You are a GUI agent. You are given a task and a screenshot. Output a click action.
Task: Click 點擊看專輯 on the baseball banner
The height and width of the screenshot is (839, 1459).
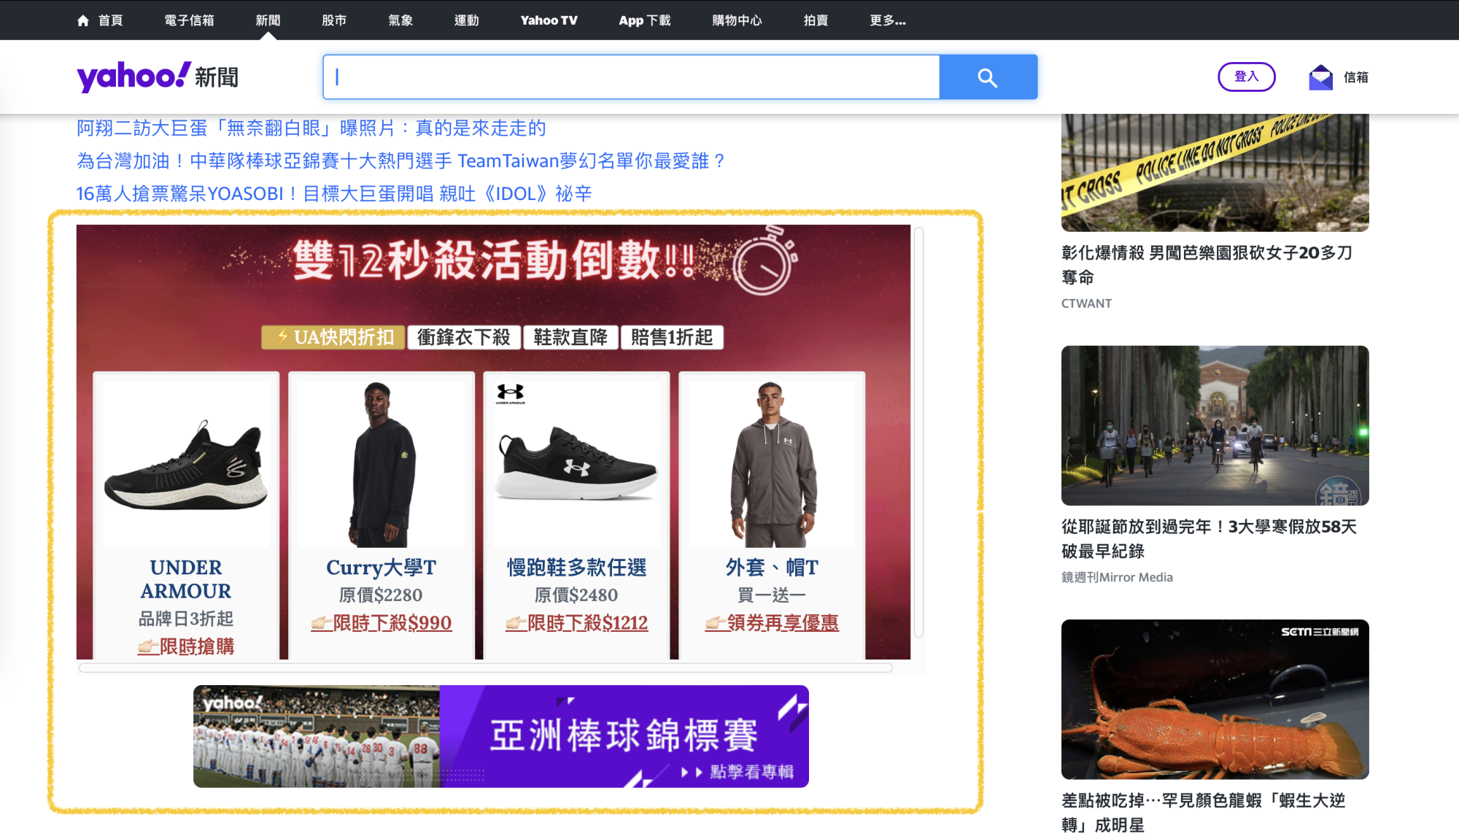point(752,770)
